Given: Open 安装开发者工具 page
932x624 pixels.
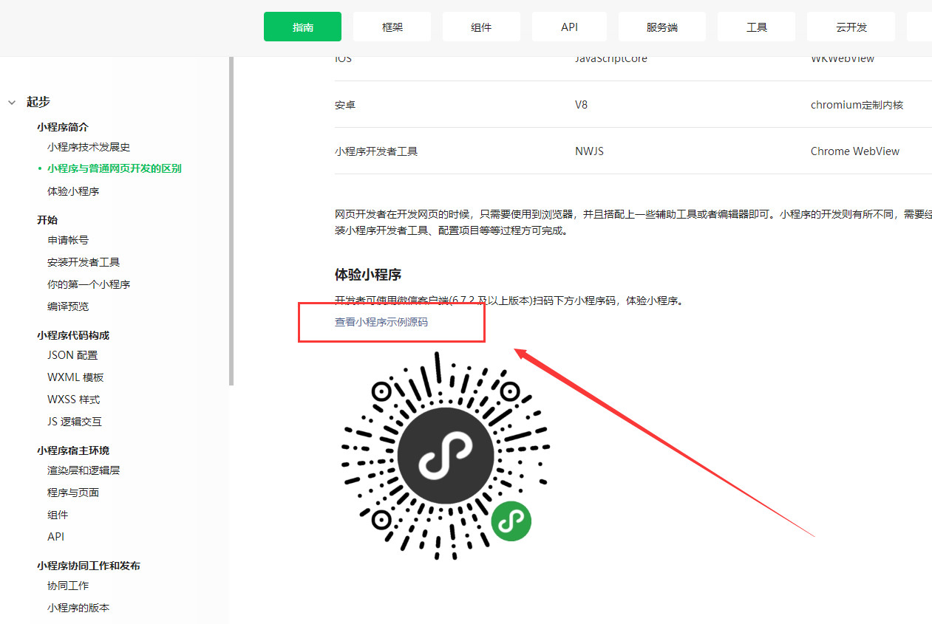Looking at the screenshot, I should click(x=84, y=262).
